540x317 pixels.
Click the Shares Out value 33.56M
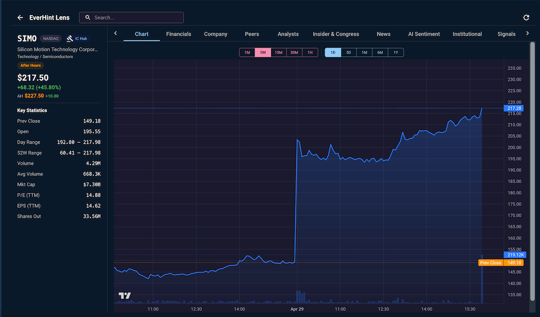[92, 217]
